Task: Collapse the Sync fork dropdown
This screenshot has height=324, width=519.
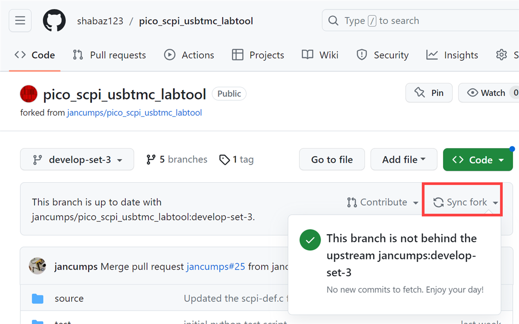Action: [466, 202]
